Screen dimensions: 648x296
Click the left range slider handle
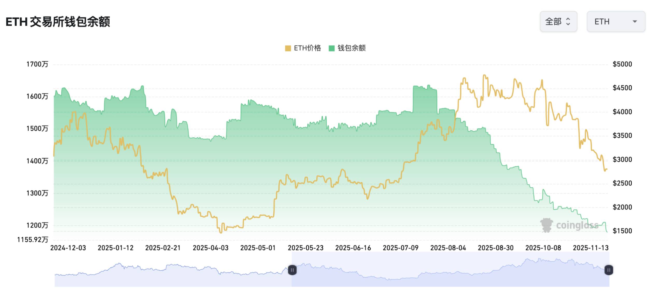tap(292, 270)
